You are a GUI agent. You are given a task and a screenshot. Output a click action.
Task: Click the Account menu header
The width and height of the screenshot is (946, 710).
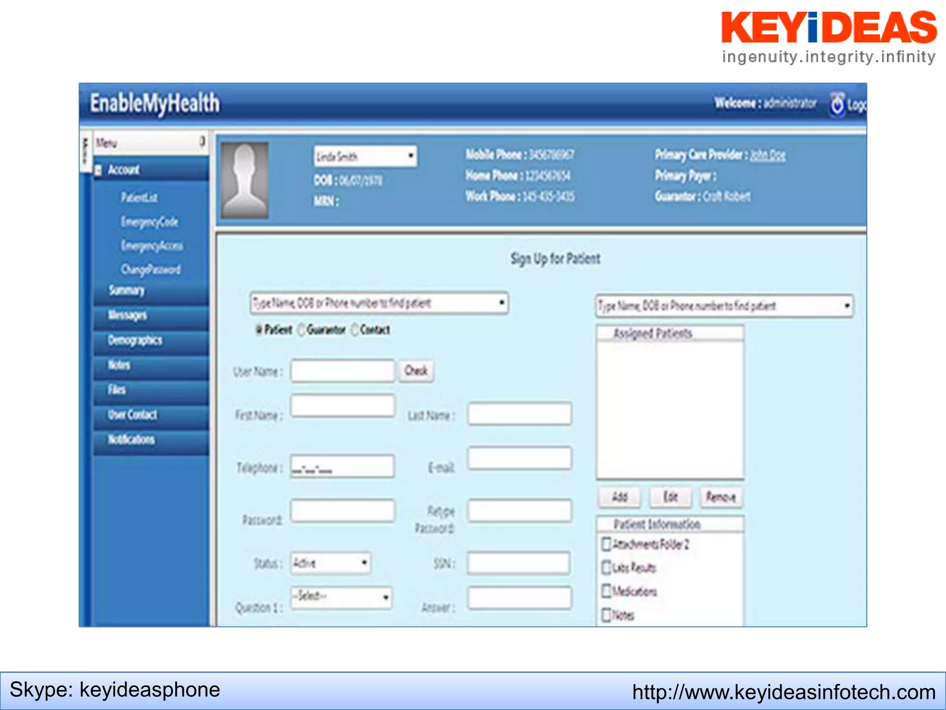tap(151, 170)
